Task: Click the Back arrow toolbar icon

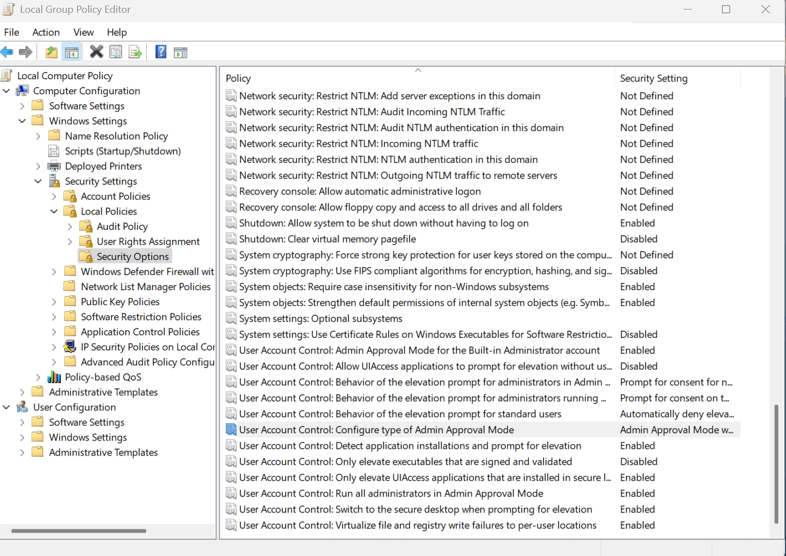Action: tap(7, 52)
